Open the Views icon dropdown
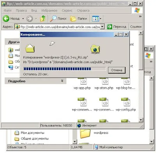 97,19
